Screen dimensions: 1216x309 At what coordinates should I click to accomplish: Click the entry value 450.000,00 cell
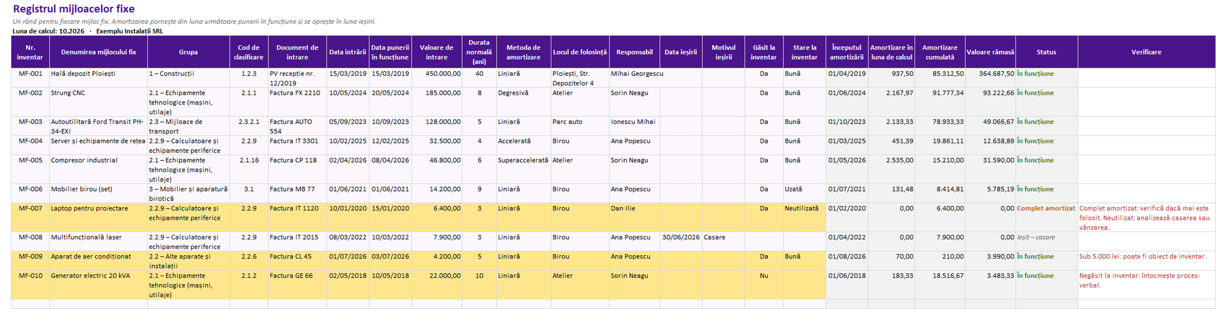coord(437,78)
